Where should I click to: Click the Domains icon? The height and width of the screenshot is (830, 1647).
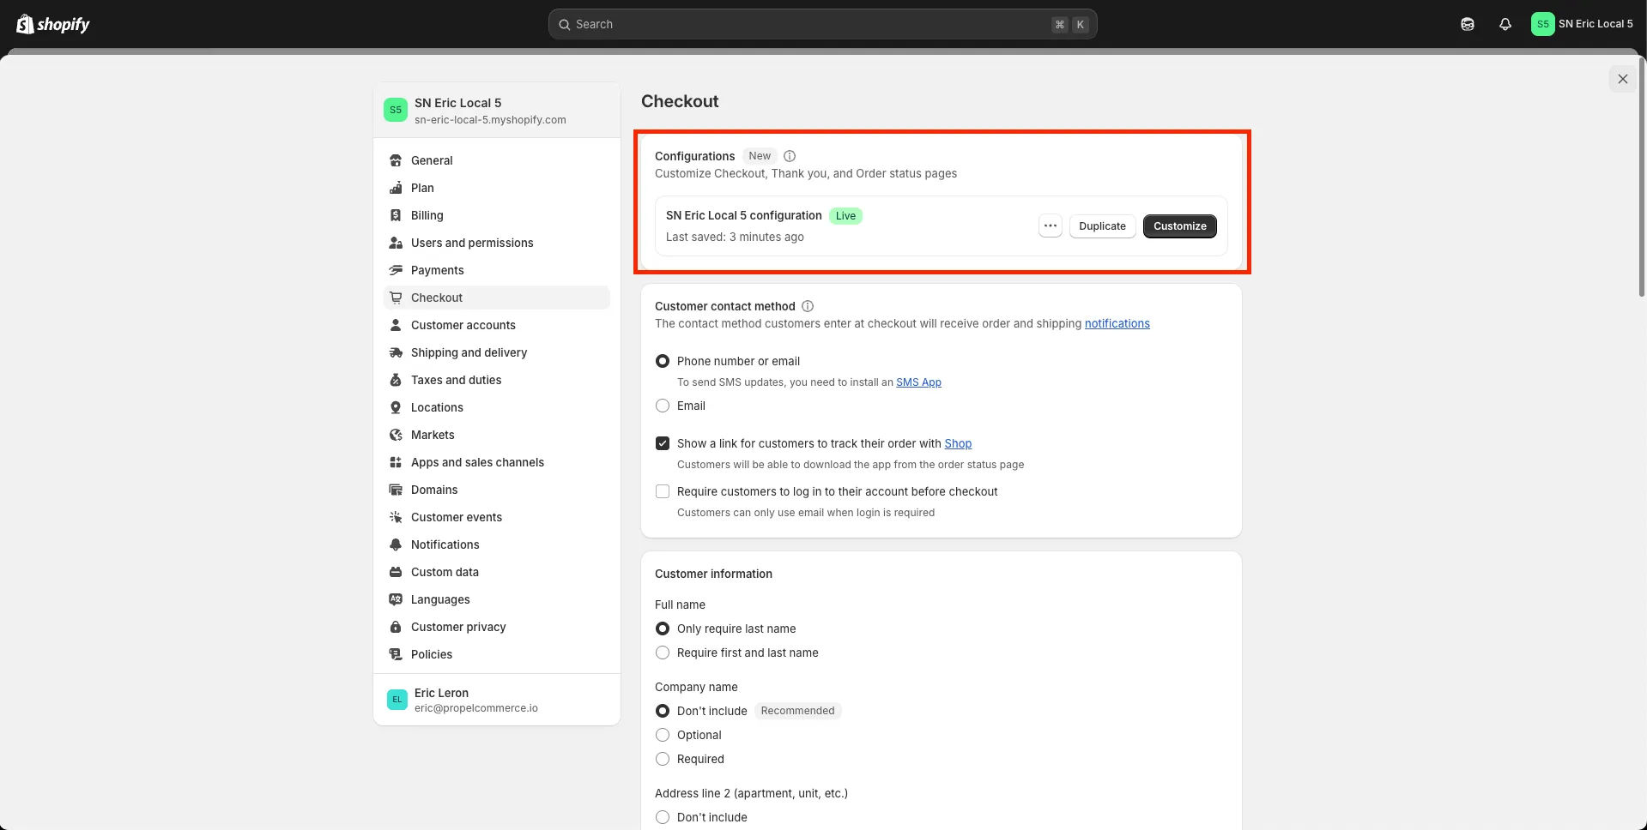(396, 490)
